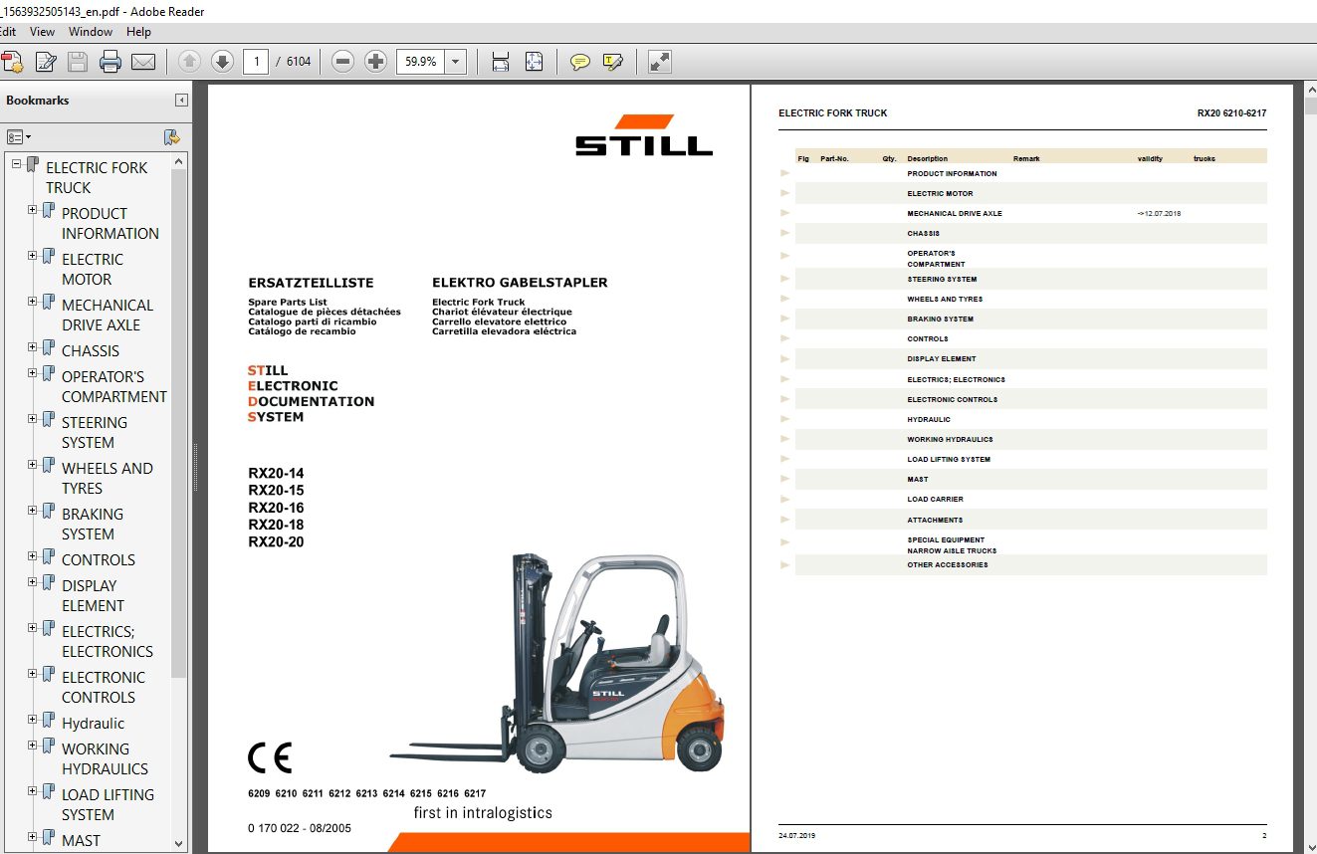Expand the WORKING HYDRAULICS bookmark
Viewport: 1317px width, 854px height.
click(33, 746)
